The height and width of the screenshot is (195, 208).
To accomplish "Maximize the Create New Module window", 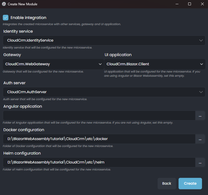I will pyautogui.click(x=190, y=4).
